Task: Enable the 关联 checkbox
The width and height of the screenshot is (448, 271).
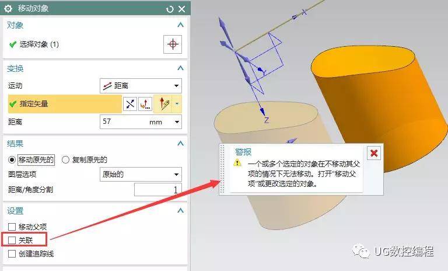Action: 12,241
